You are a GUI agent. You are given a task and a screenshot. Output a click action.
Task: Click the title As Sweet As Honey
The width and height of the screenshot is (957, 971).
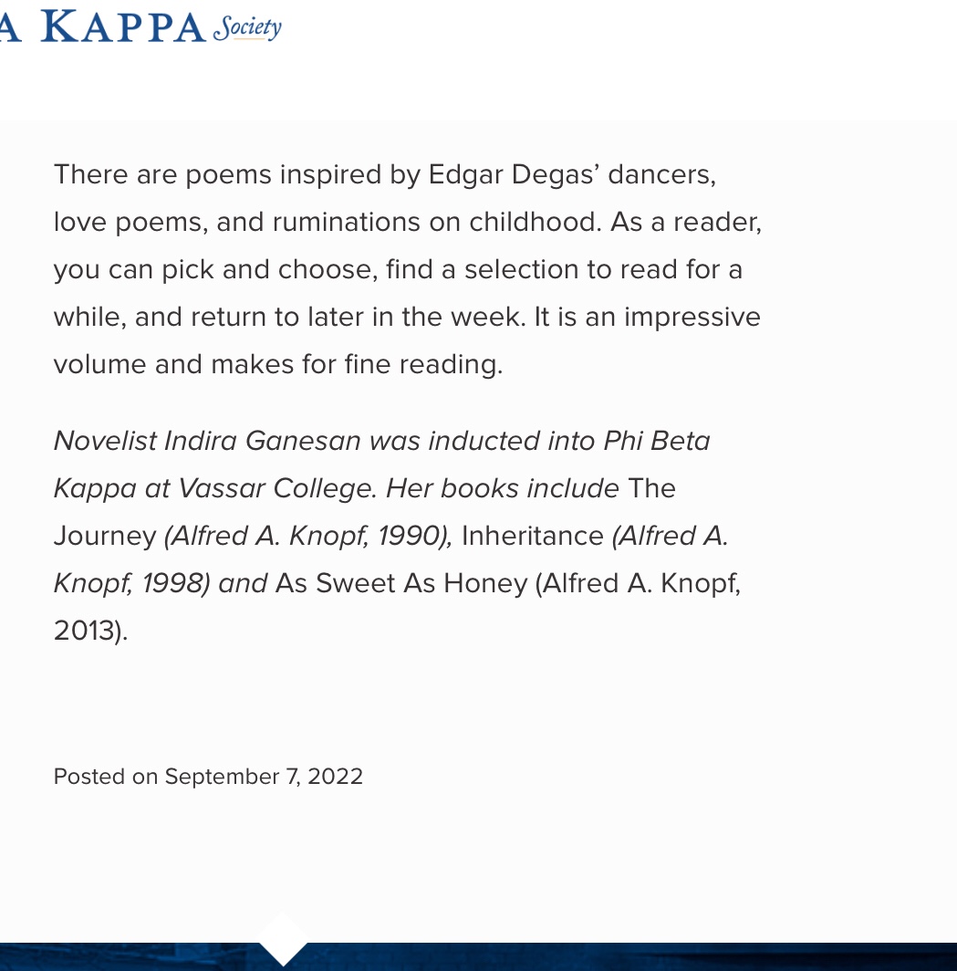point(401,583)
